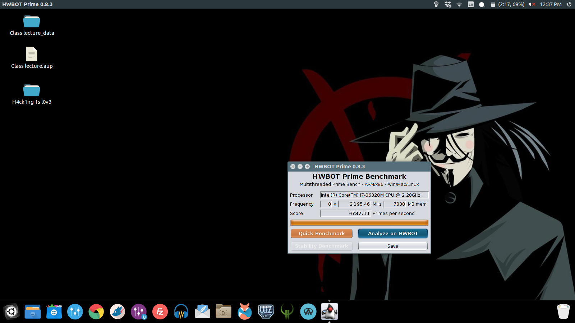Open the purple mixer icon with U badge
The height and width of the screenshot is (323, 575).
pos(139,312)
